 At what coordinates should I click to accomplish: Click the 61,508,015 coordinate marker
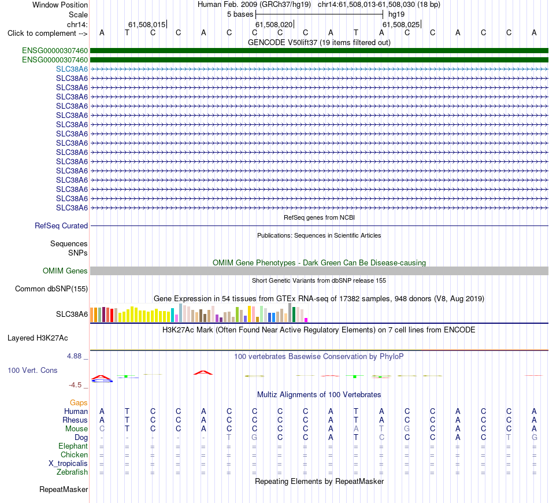coord(147,24)
